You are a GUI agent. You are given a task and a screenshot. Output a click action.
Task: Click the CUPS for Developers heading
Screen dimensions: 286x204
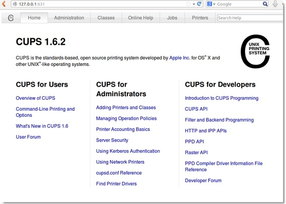point(220,85)
